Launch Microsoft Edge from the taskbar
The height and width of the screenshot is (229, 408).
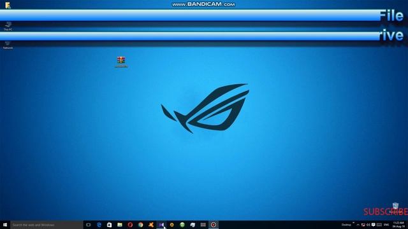pos(99,225)
